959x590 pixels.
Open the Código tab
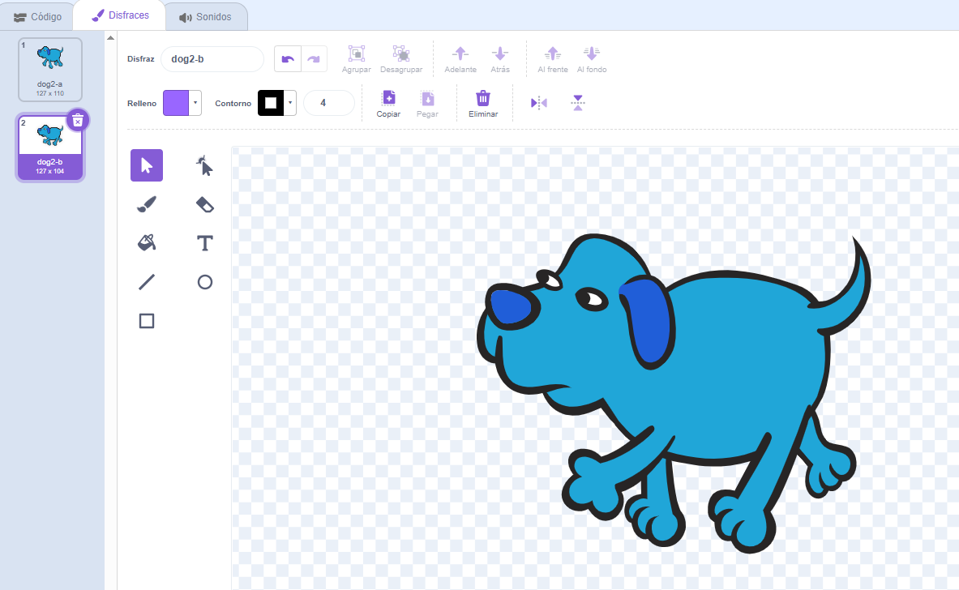38,16
